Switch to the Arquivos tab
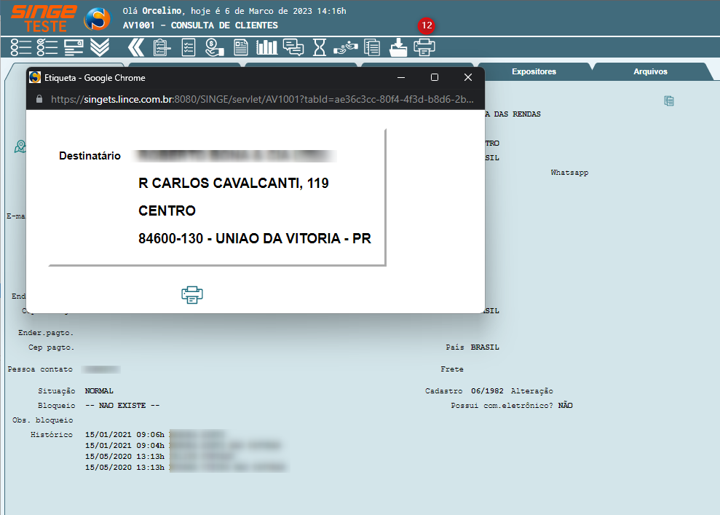Image resolution: width=720 pixels, height=515 pixels. (650, 71)
